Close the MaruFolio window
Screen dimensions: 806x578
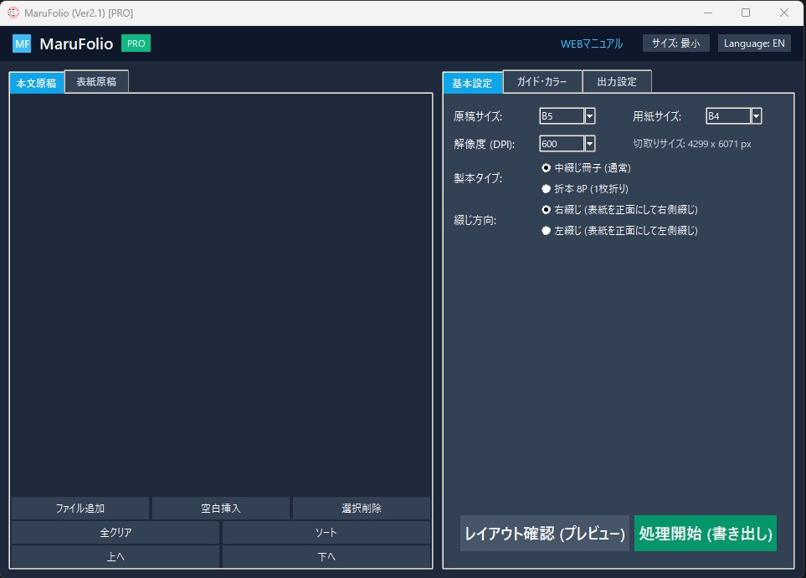pyautogui.click(x=784, y=13)
